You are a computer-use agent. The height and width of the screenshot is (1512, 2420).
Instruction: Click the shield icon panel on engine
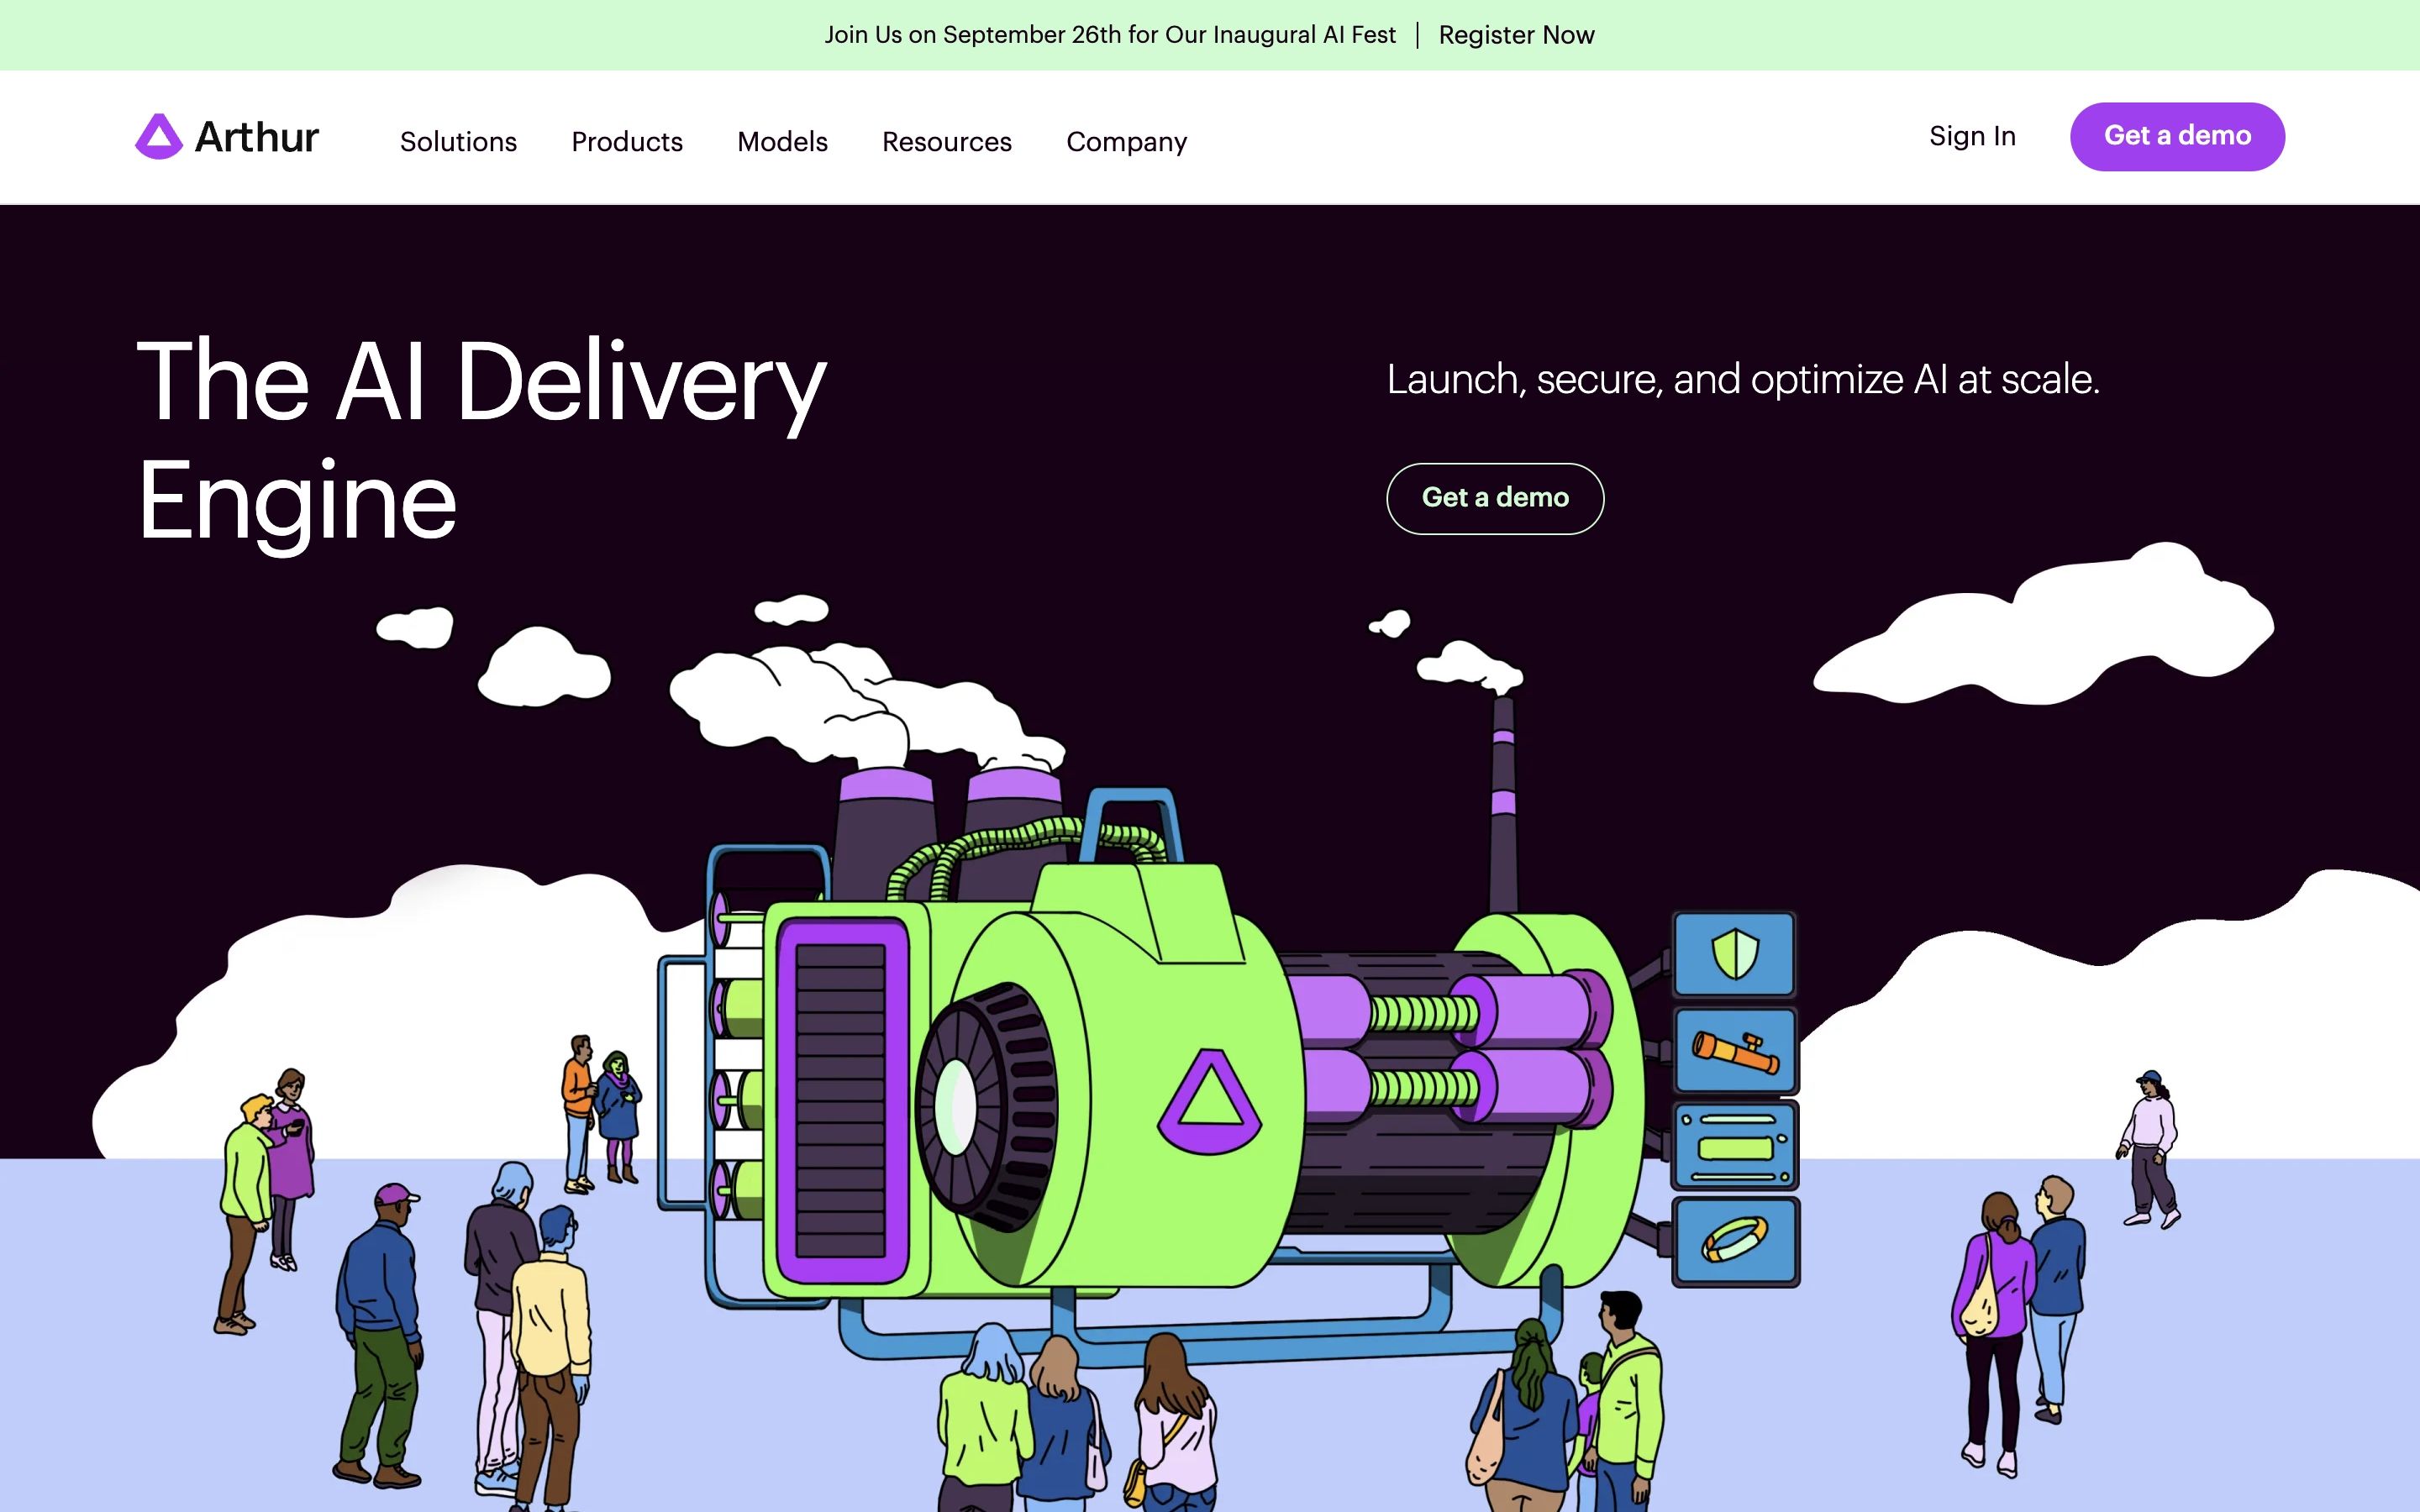pyautogui.click(x=1734, y=954)
